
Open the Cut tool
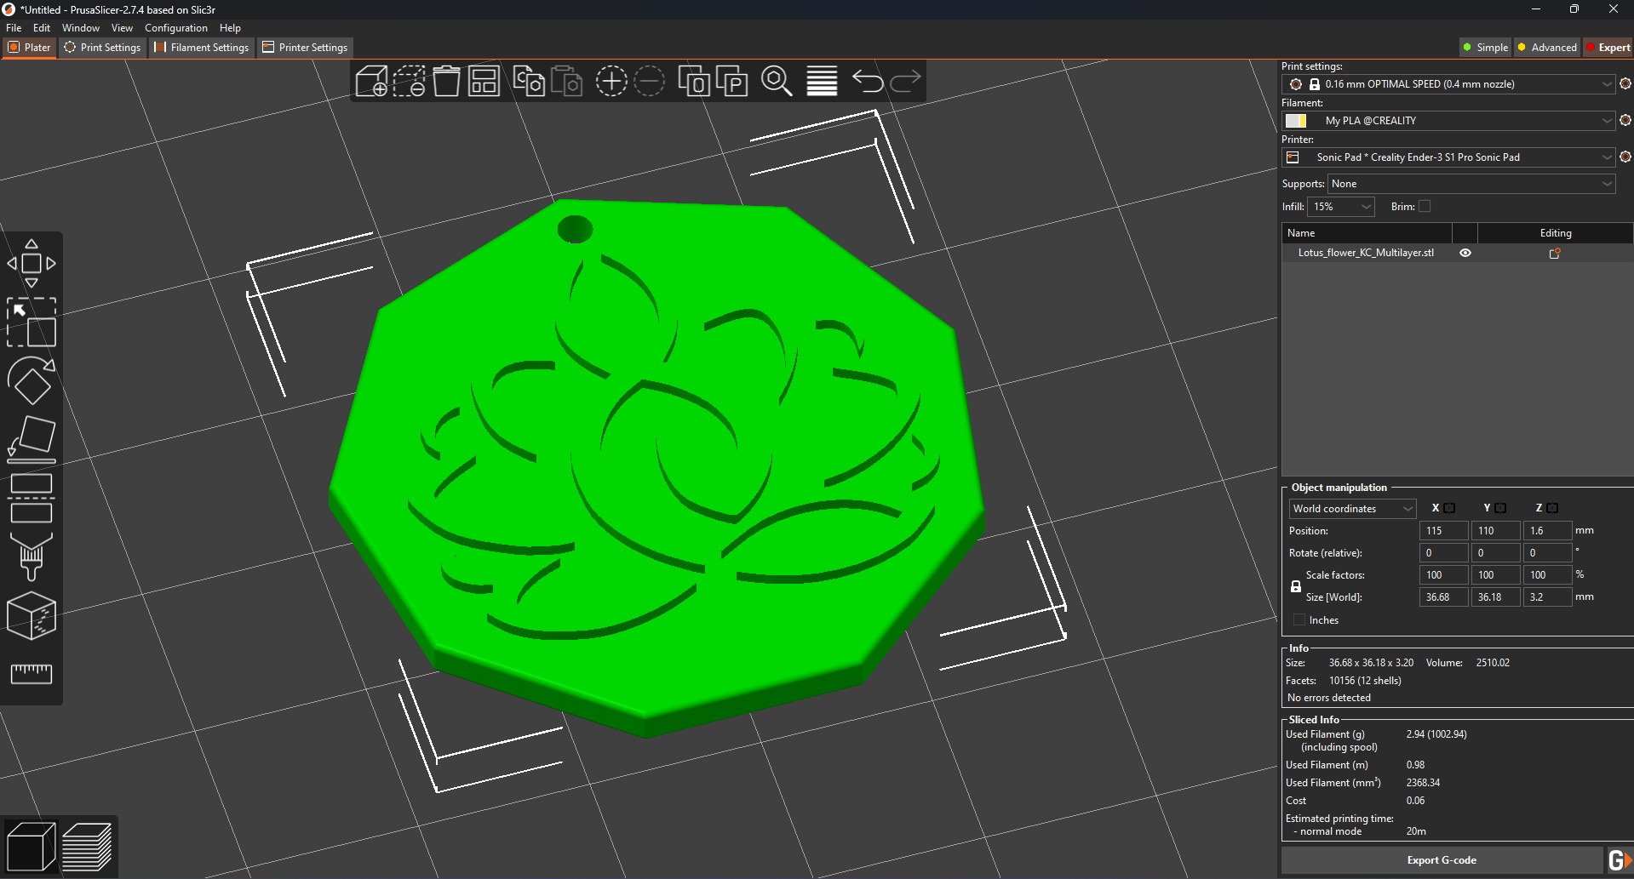tap(32, 498)
